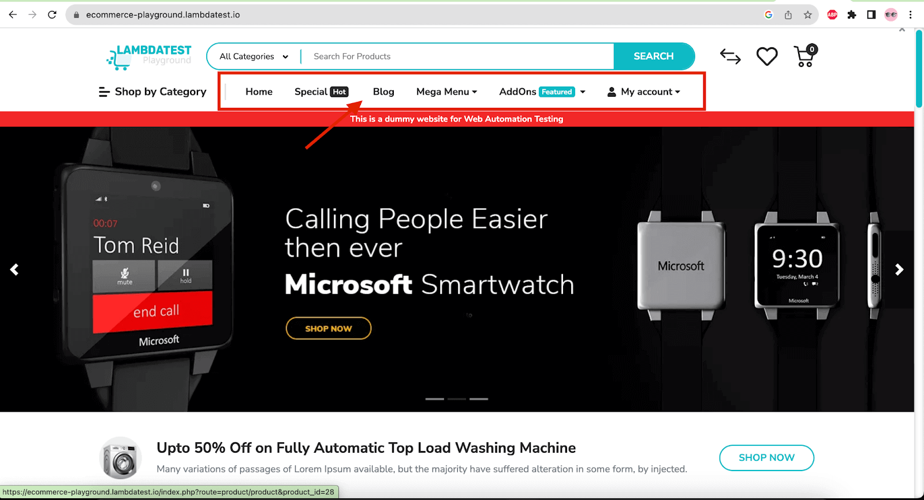924x500 pixels.
Task: Click the SEARCH button
Action: (x=654, y=57)
